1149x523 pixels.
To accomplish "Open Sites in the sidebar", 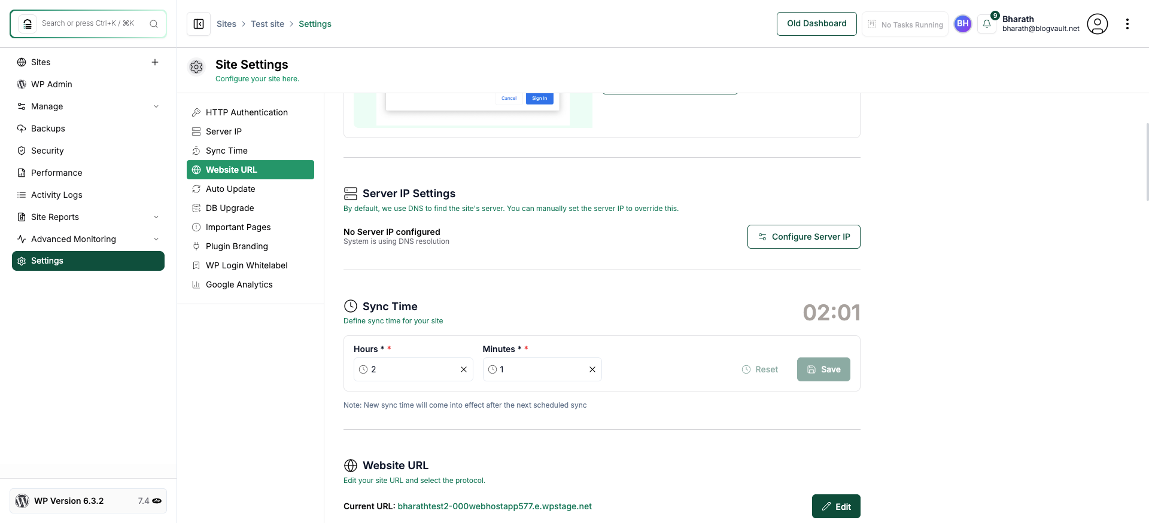I will (41, 62).
